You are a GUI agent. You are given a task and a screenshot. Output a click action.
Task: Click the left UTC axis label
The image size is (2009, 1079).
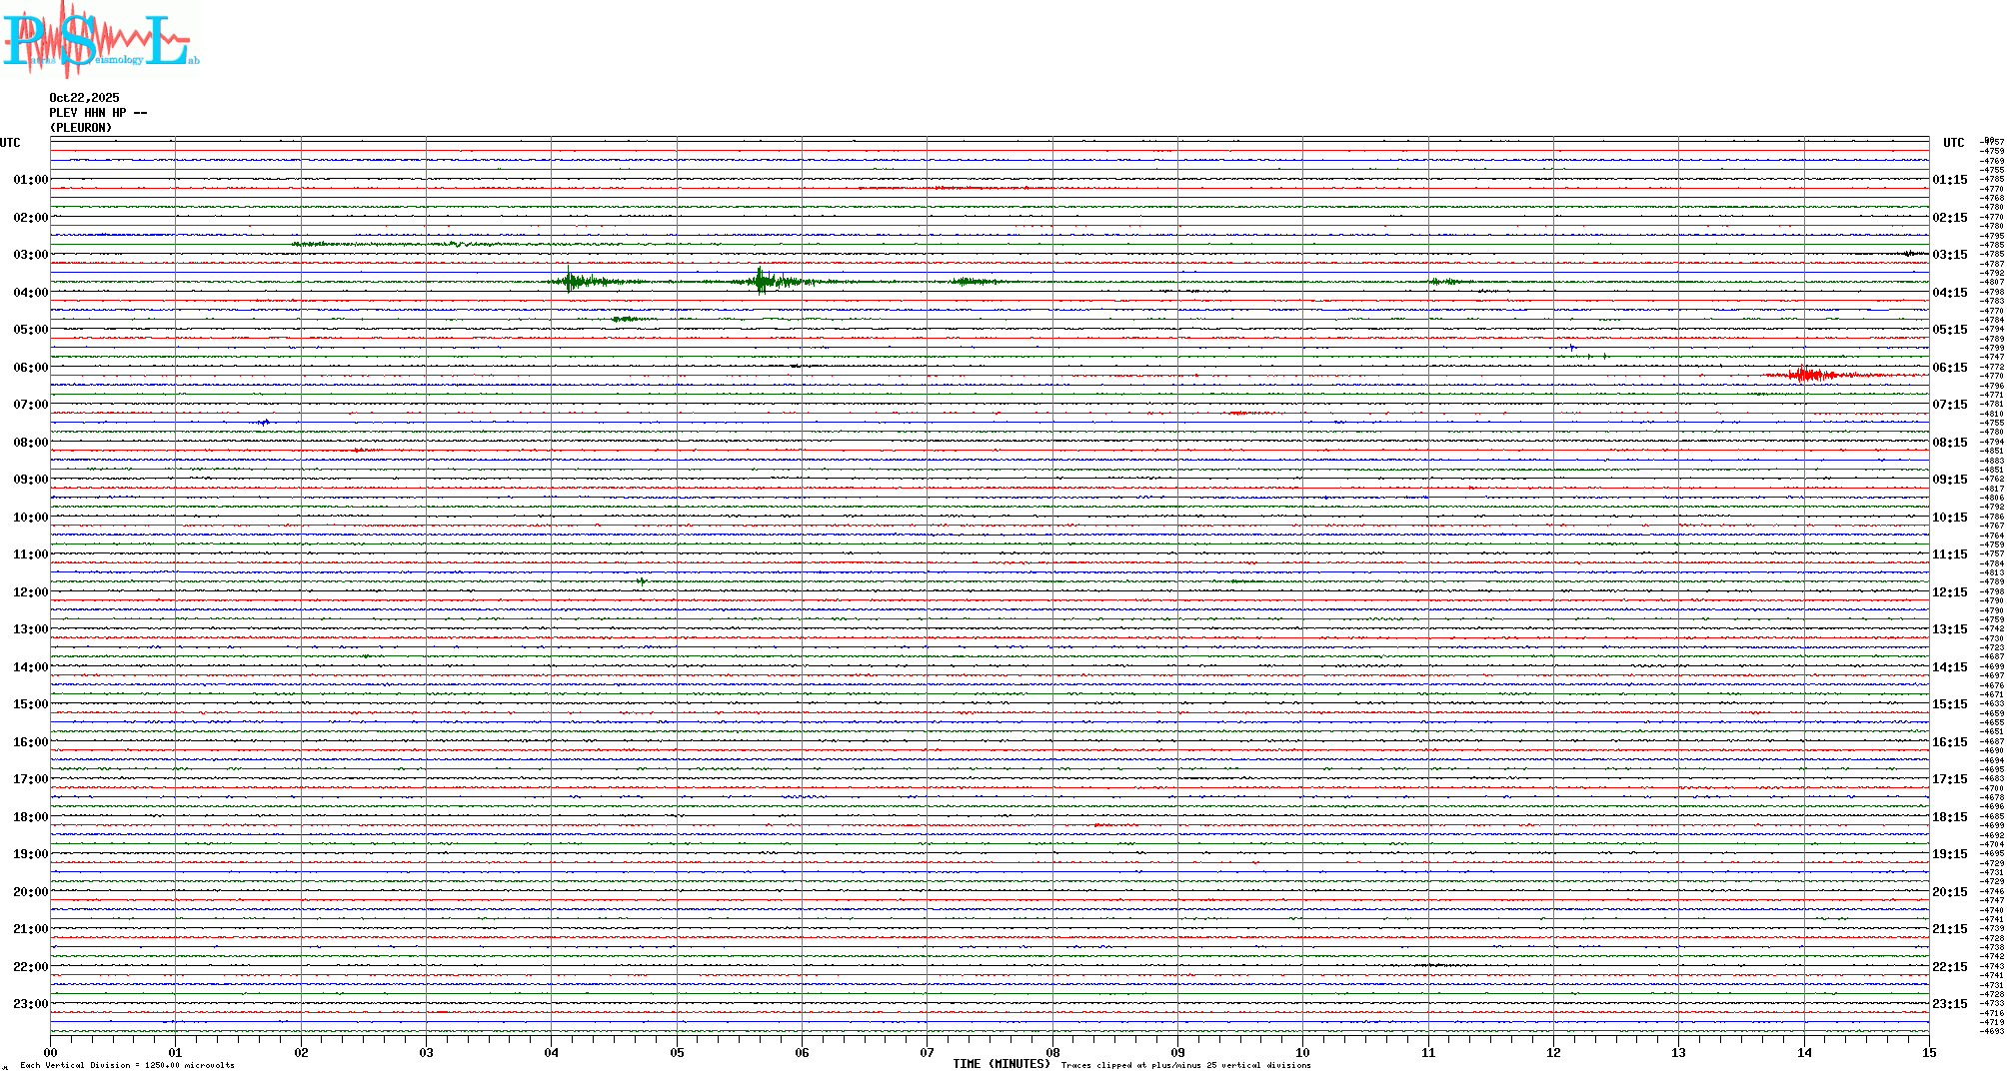point(10,143)
